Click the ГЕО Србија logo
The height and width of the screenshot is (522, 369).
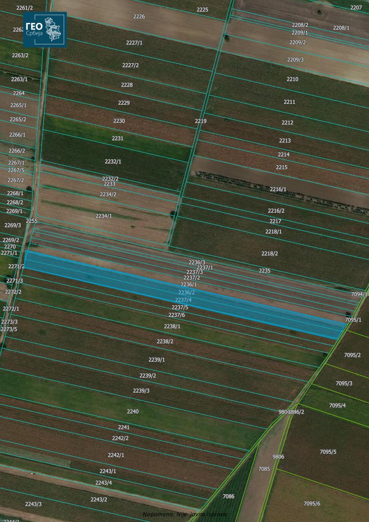45,29
